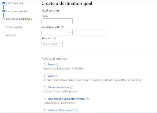Select the All done! step
This screenshot has width=157, height=113.
(x=11, y=35)
